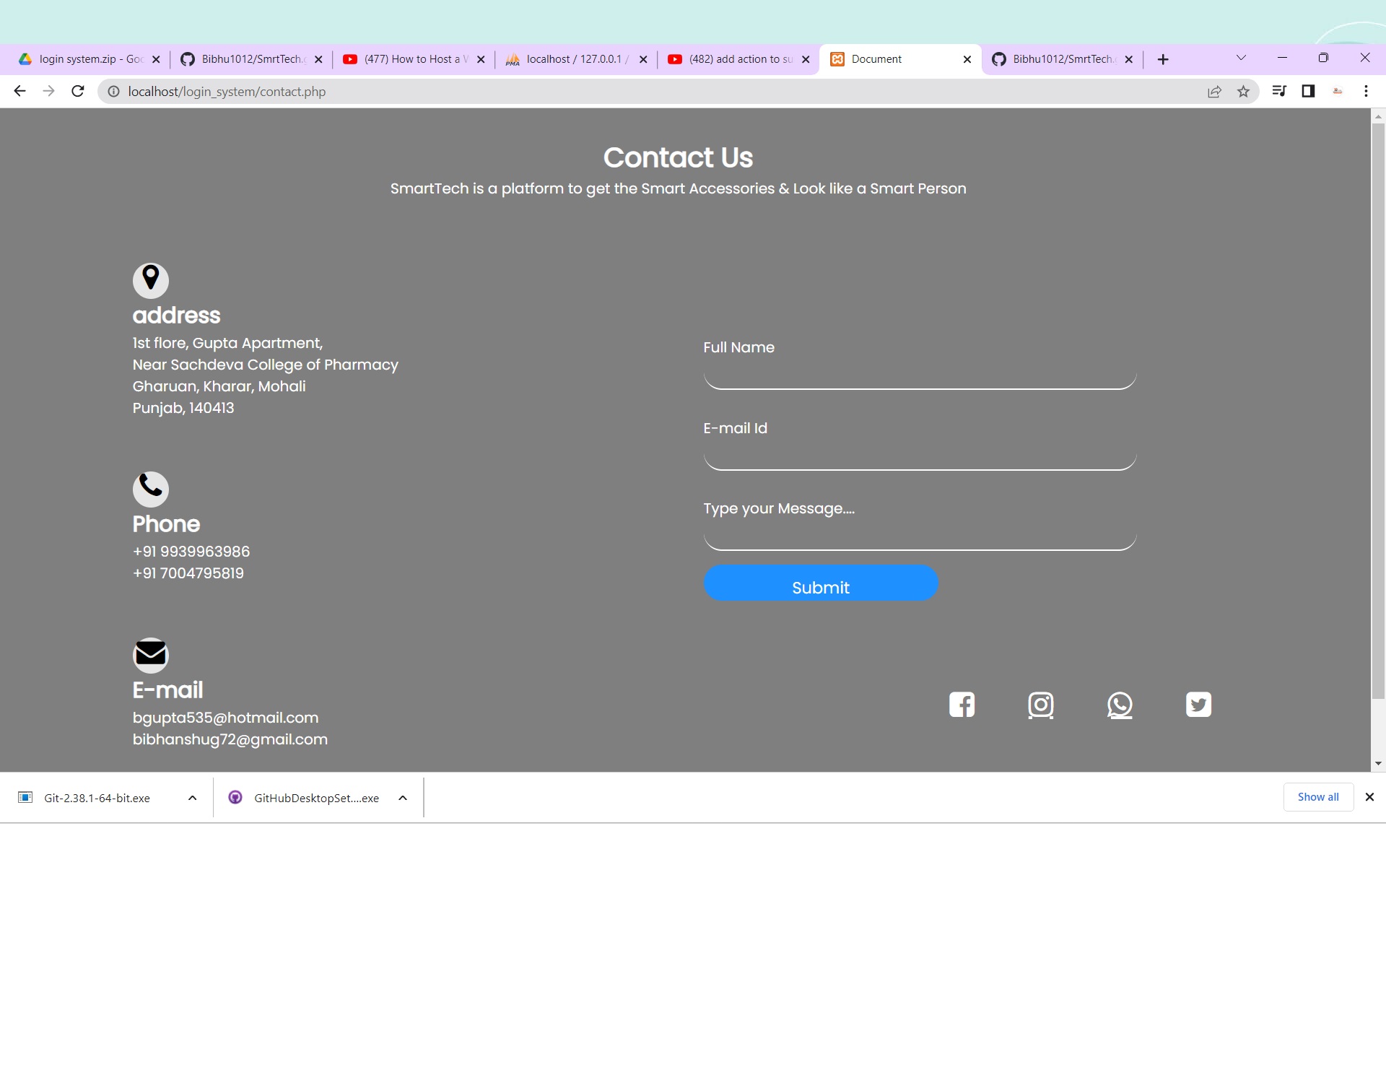Click the browser profile avatar icon
The image size is (1386, 1083).
[1338, 91]
